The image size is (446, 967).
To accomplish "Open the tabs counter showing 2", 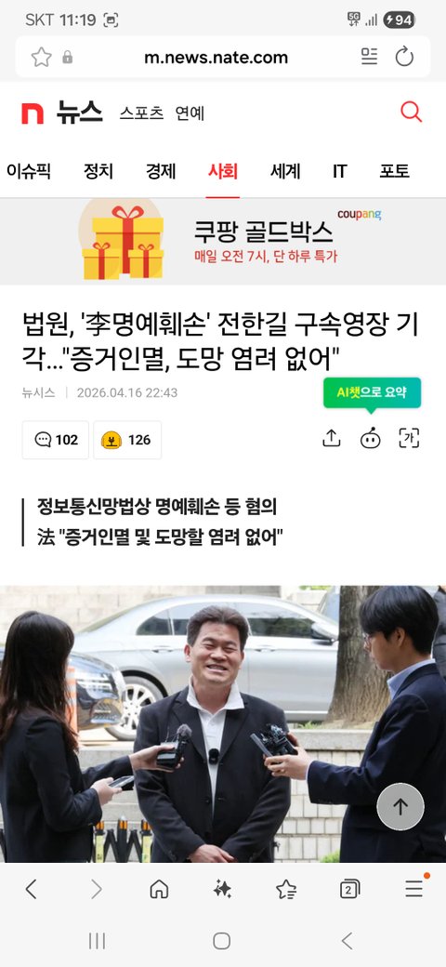I will pyautogui.click(x=349, y=889).
